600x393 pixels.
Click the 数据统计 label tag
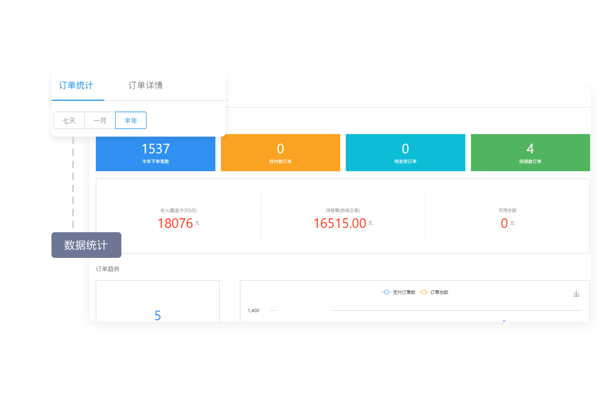86,245
